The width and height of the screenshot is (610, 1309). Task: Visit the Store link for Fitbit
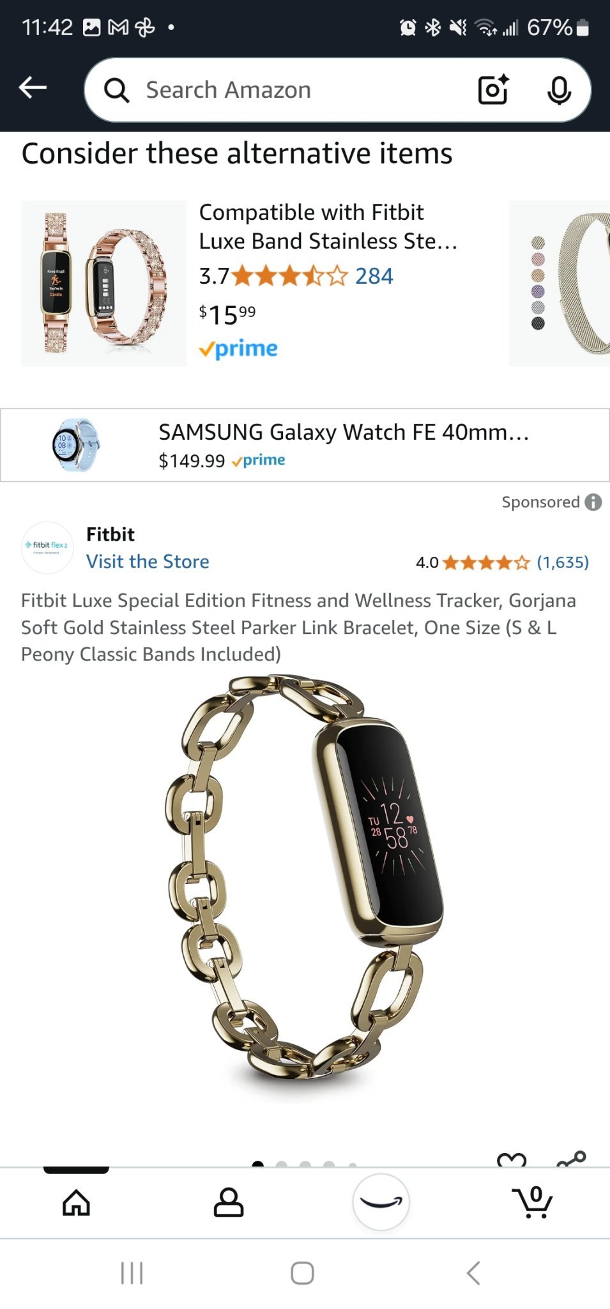[148, 561]
